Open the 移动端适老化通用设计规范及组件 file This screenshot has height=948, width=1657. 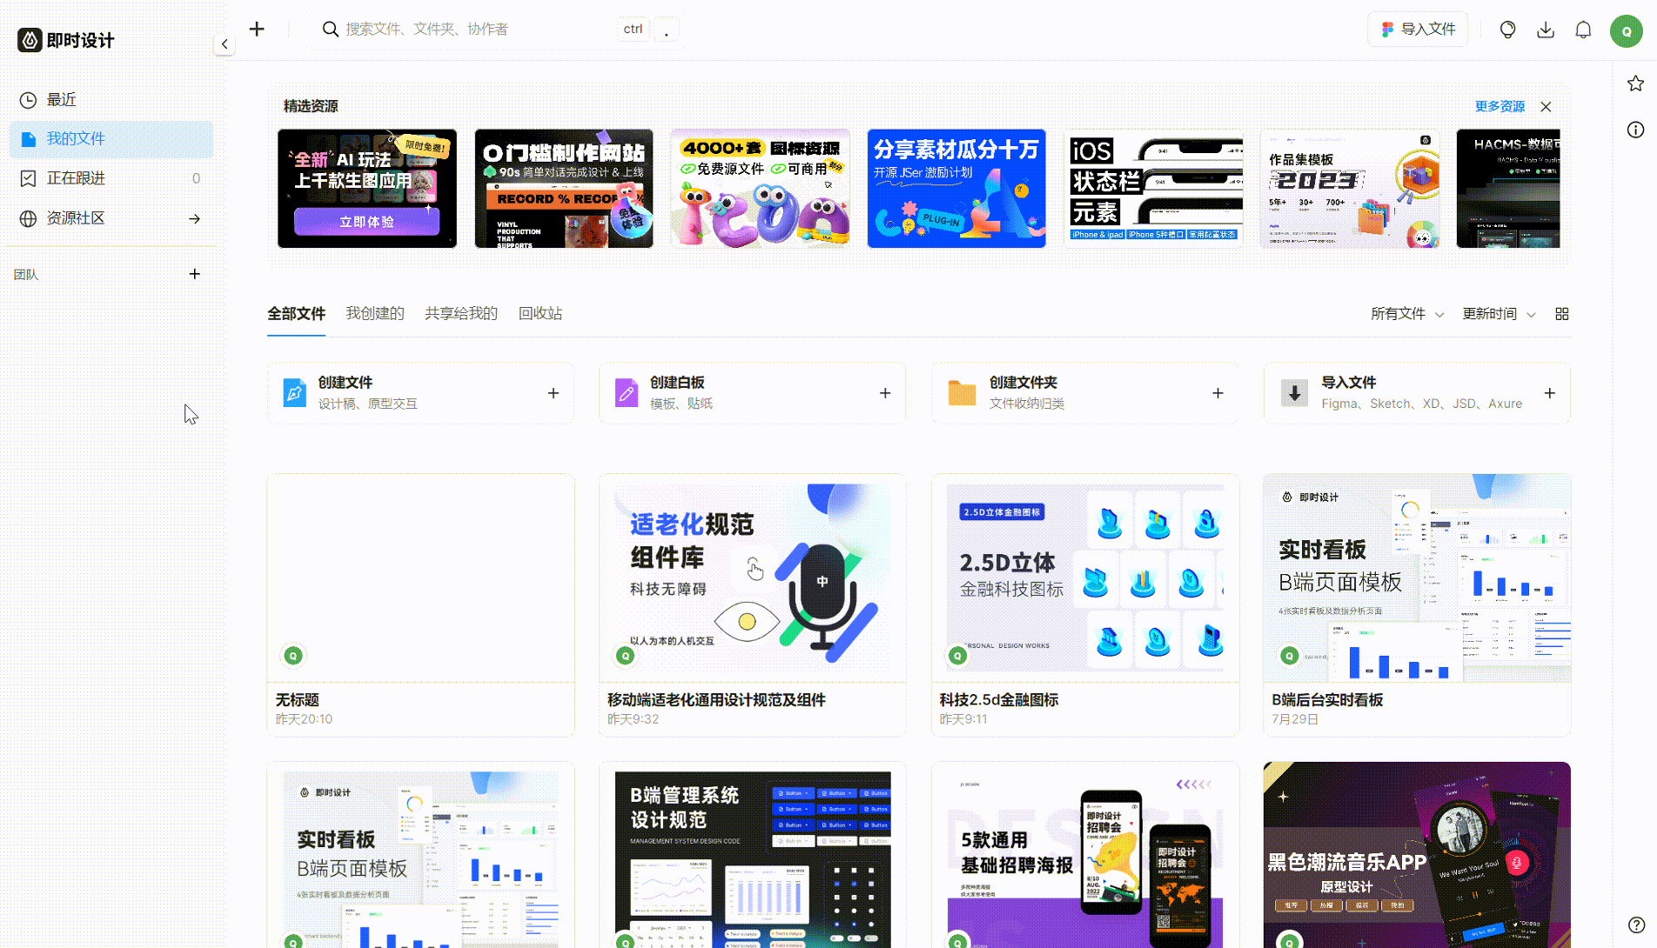[x=753, y=578]
